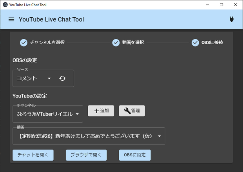Click the OBSの設定 heading text
Screen dimensions: 243x172
click(25, 60)
